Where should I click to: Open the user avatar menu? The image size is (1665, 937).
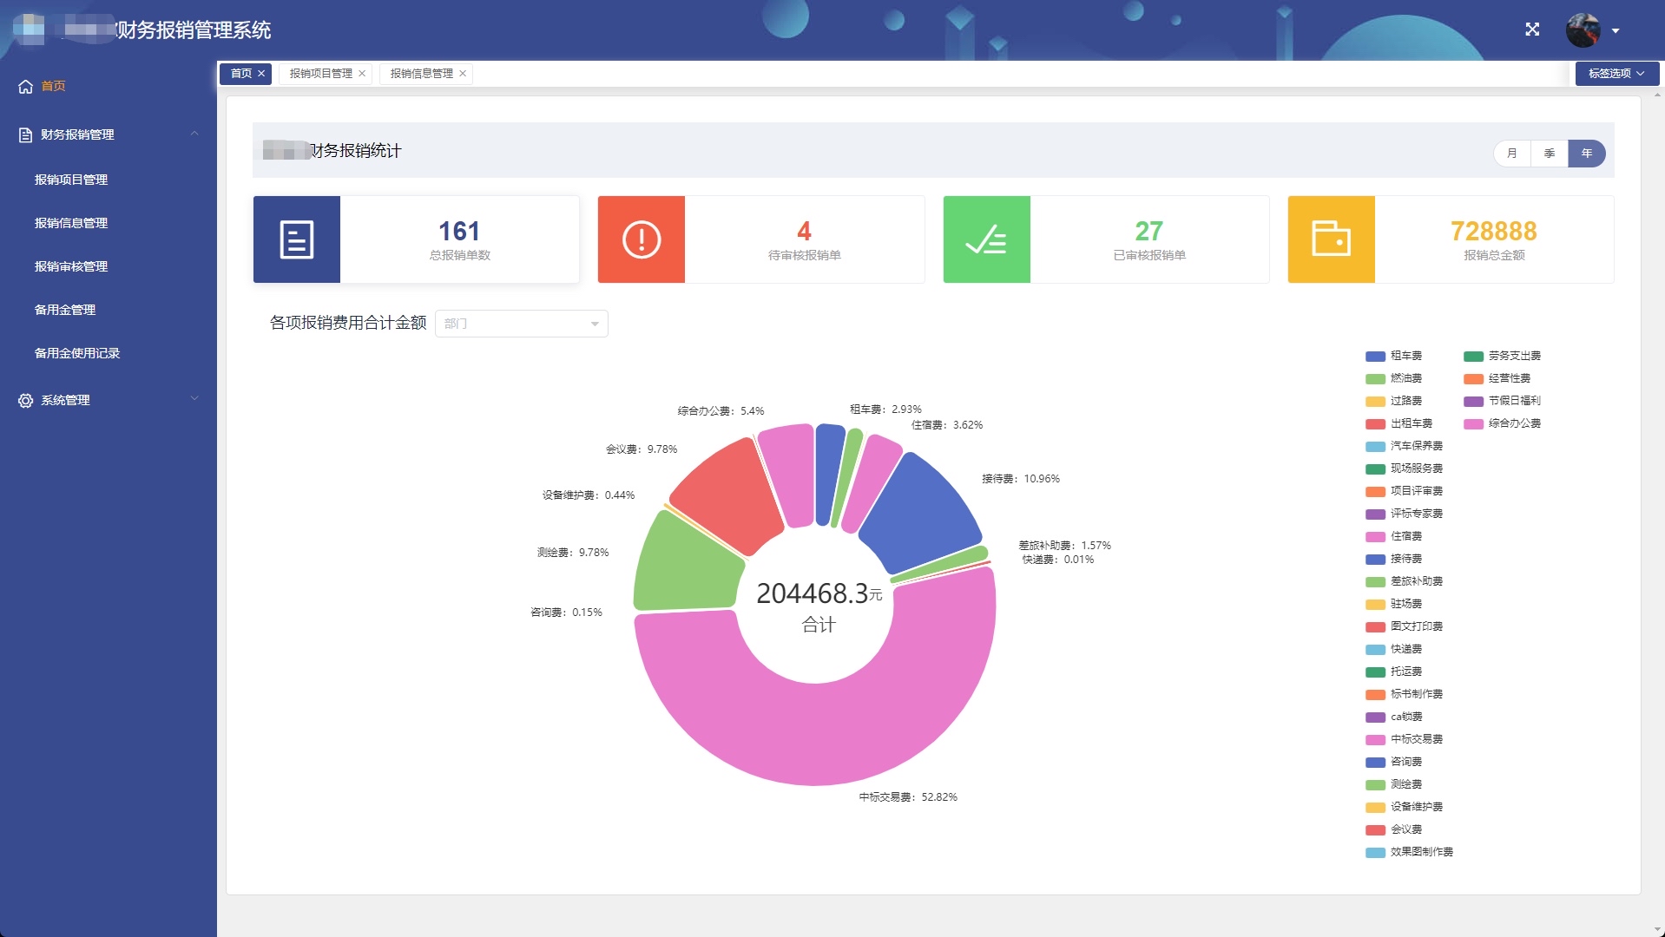coord(1583,30)
